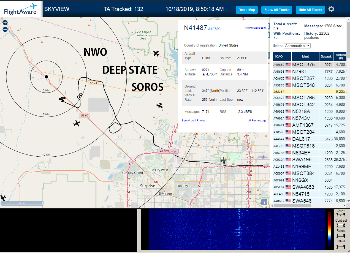Image resolution: width=350 pixels, height=253 pixels.
Task: Select the SWA4653 aircraft row
Action: (310, 187)
